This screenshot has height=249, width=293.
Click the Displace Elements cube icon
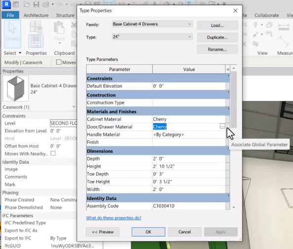point(255,44)
